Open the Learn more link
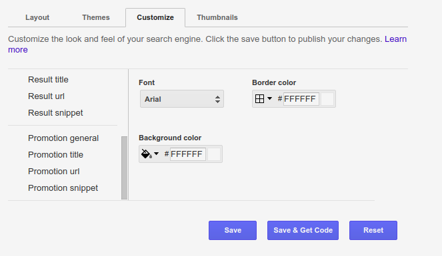Screen dimensions: 442x256 (x=395, y=39)
